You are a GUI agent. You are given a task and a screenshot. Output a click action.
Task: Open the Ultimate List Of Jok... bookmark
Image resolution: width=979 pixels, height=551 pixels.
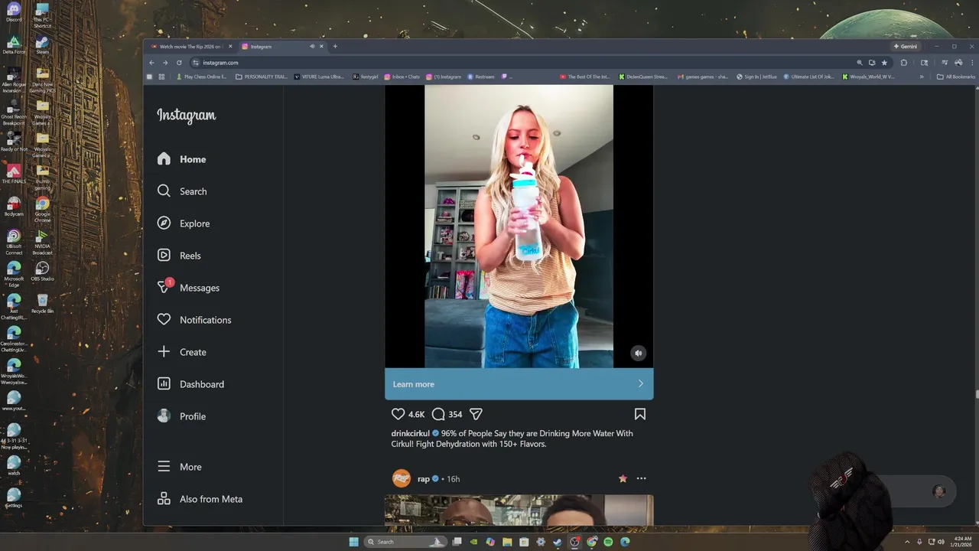tap(809, 77)
